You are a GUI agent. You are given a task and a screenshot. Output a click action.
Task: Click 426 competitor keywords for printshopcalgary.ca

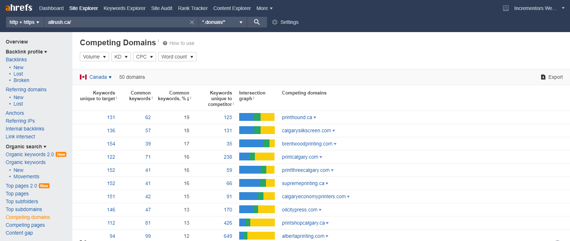tap(228, 223)
